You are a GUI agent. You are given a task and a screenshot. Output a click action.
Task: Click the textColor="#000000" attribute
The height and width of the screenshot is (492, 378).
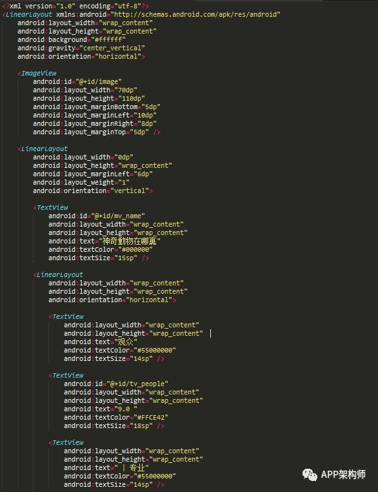[100, 249]
